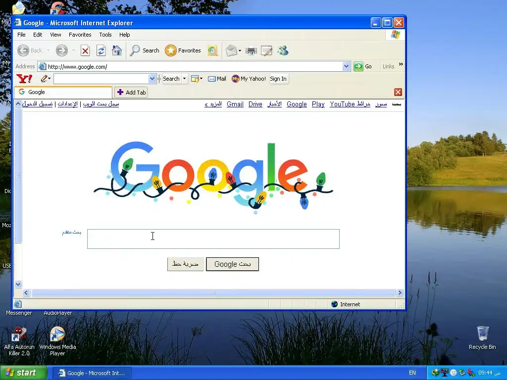Open the Messenger people icon
This screenshot has height=380, width=507.
point(283,50)
